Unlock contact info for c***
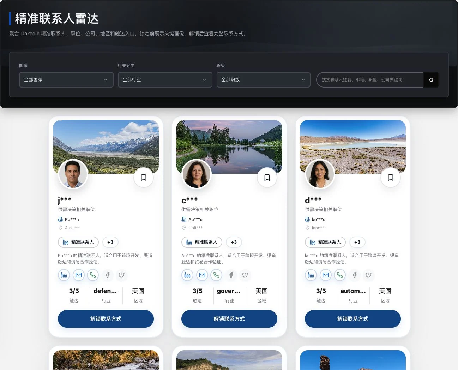Image resolution: width=458 pixels, height=370 pixels. (229, 319)
